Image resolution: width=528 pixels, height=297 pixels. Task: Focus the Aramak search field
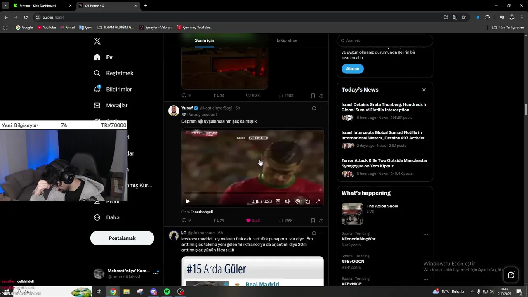pos(385,40)
